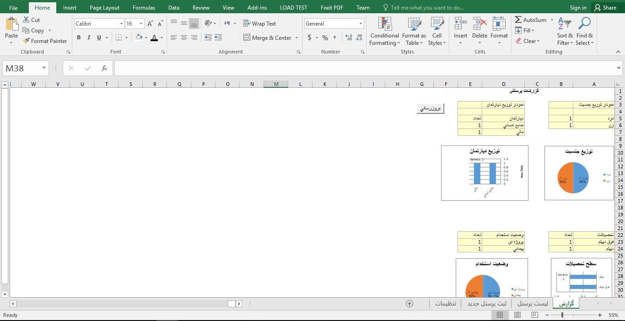The height and width of the screenshot is (321, 625).
Task: Toggle Bold formatting
Action: [79, 37]
